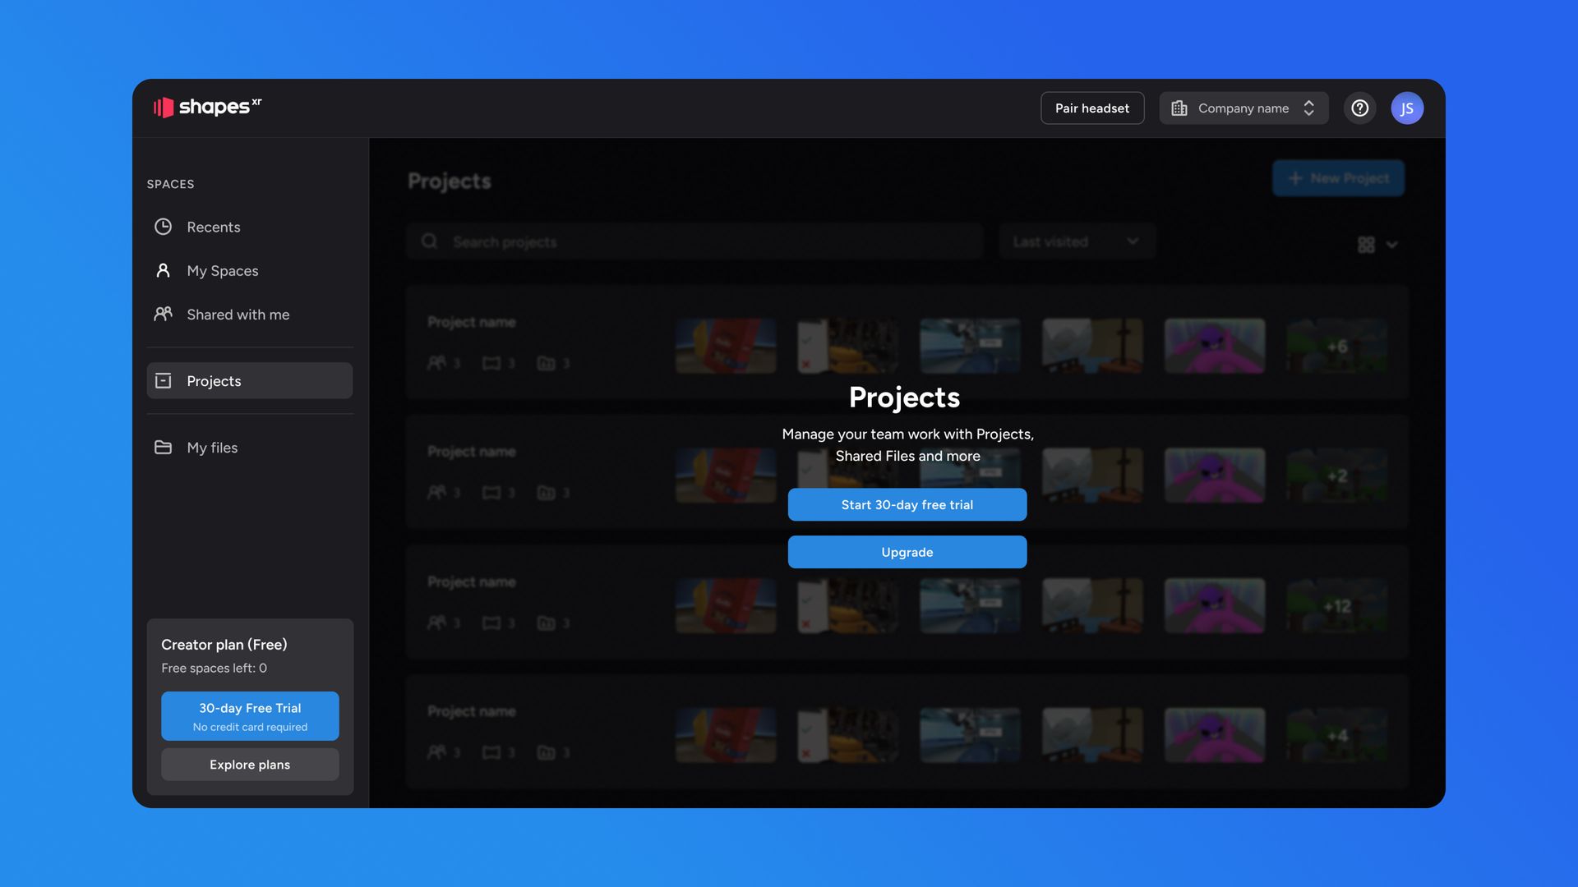
Task: Click the Pair headset button
Action: (1092, 108)
